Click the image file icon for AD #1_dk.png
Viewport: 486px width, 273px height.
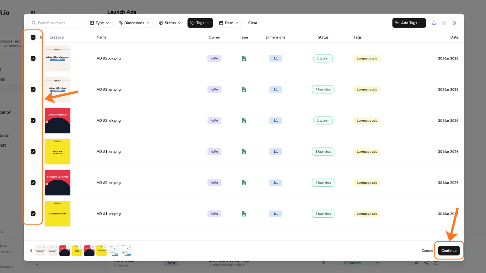click(244, 214)
